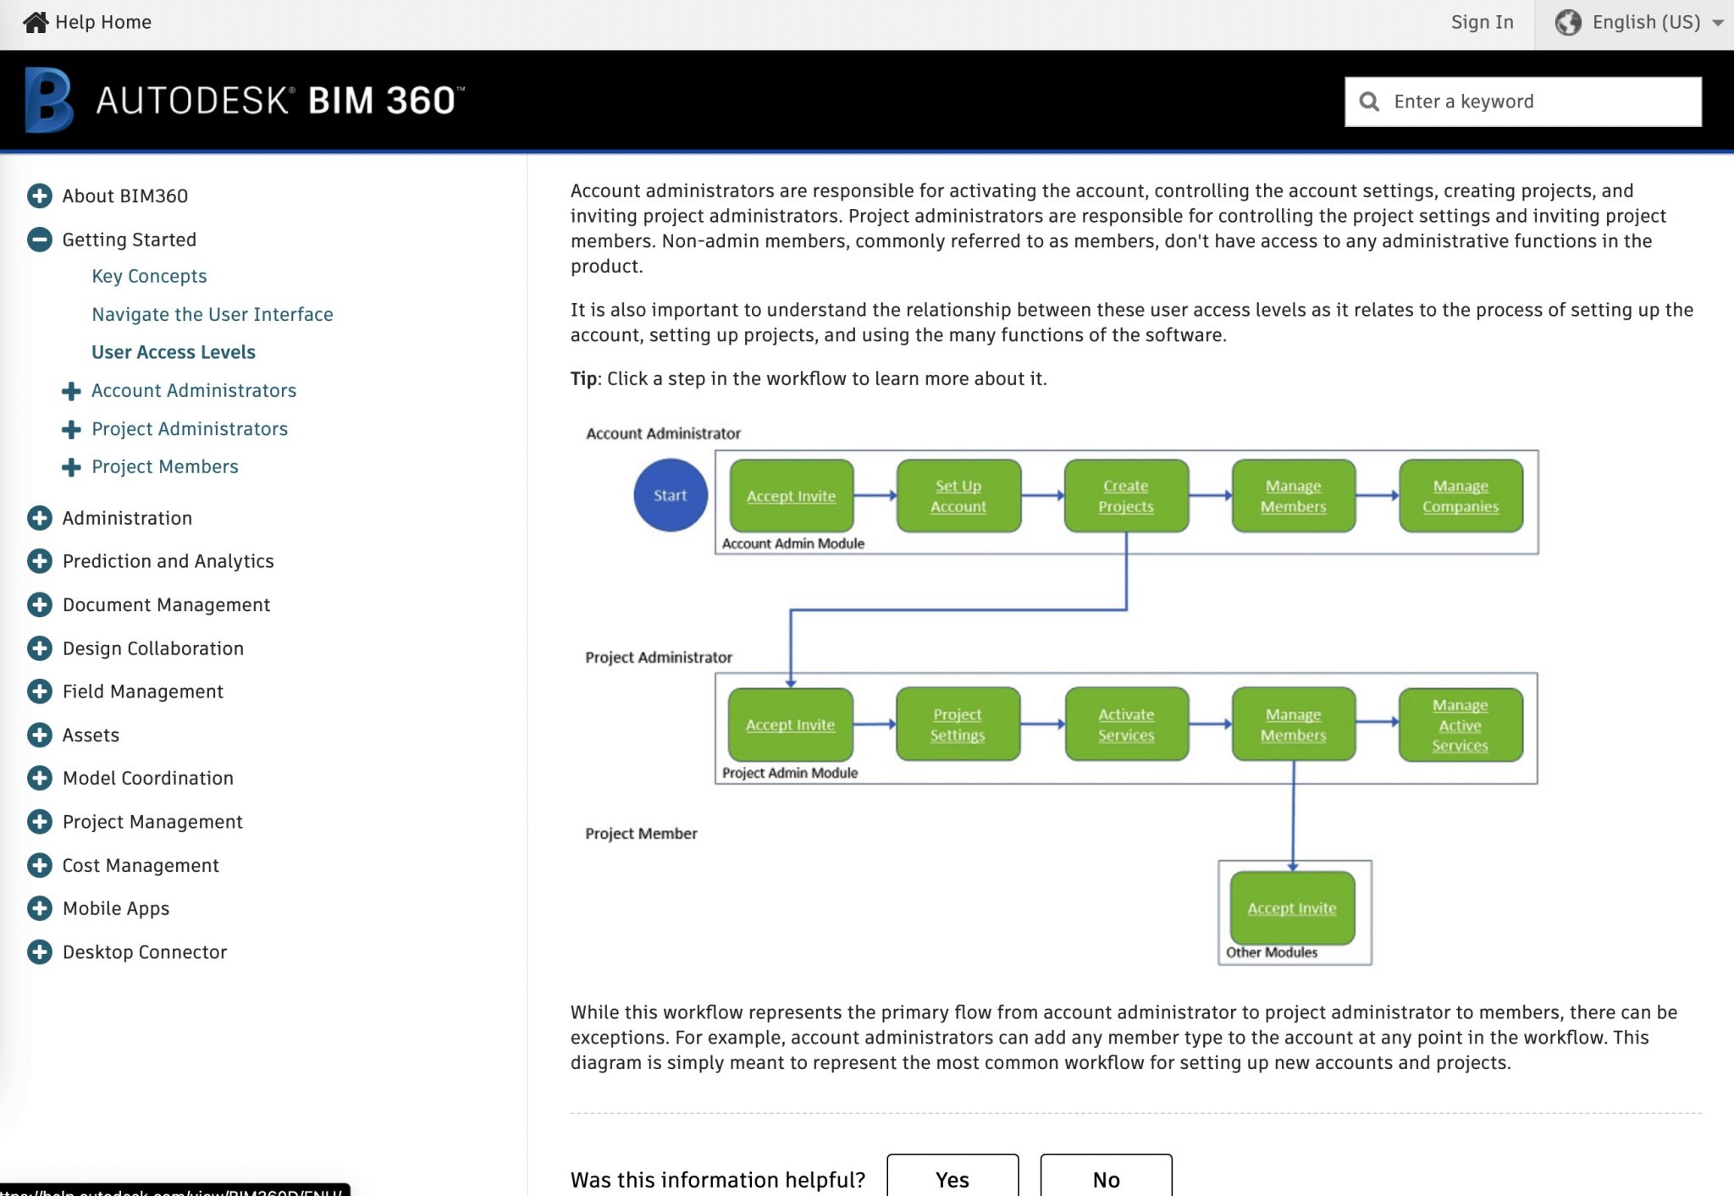Click Manage Companies workflow step
Screen dimensions: 1734x1196
(x=1461, y=496)
